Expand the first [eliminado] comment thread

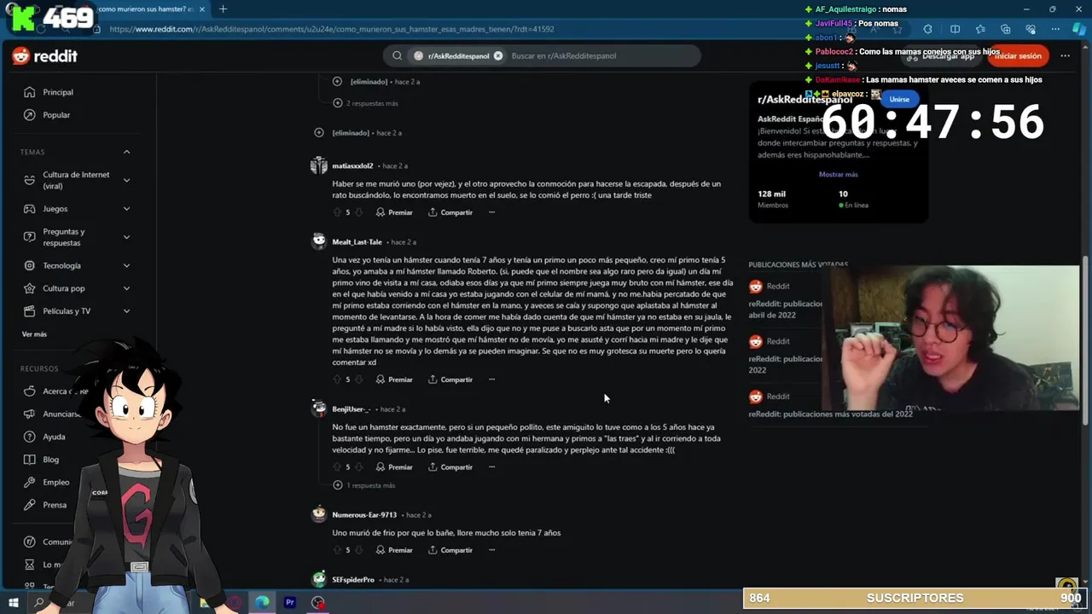337,82
